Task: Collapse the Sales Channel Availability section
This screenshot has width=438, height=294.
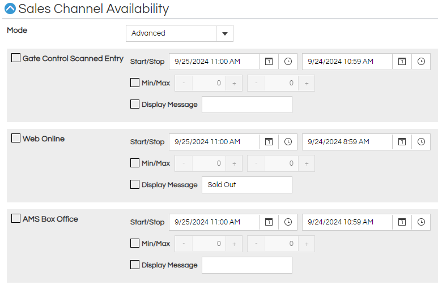Action: 10,9
